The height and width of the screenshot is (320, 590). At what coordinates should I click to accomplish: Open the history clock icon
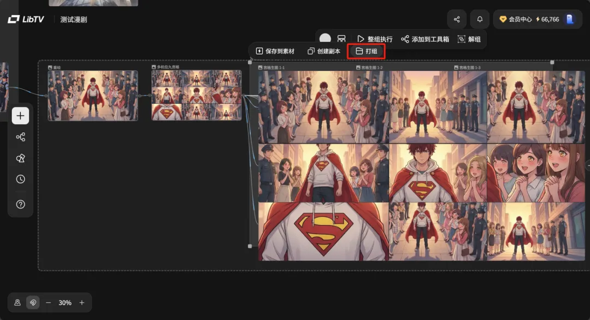tap(20, 179)
